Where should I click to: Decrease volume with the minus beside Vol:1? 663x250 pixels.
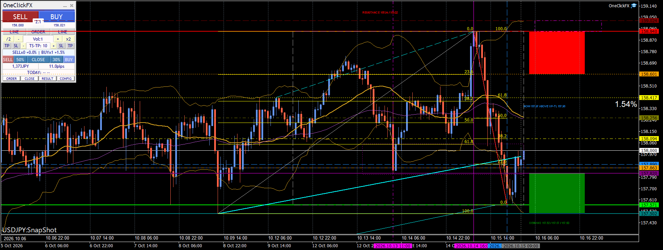(18, 39)
